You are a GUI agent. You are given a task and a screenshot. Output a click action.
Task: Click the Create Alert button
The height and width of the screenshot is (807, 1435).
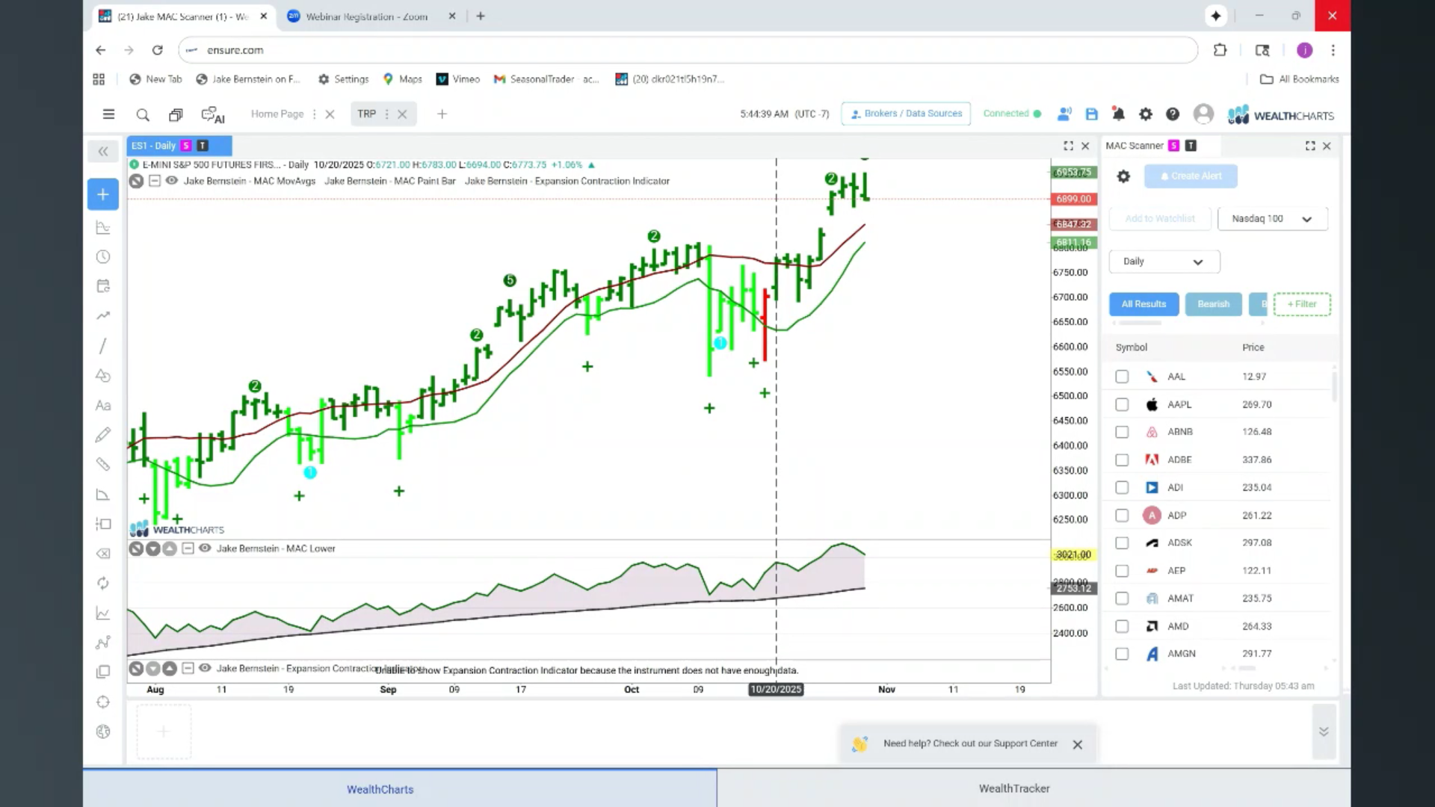[1191, 176]
